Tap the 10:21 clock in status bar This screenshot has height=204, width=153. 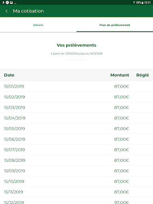147,2
